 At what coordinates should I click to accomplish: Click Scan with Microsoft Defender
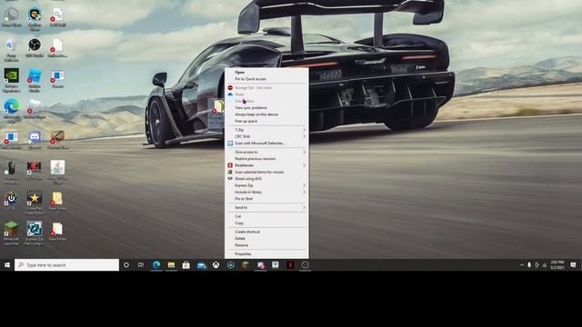[x=266, y=144]
